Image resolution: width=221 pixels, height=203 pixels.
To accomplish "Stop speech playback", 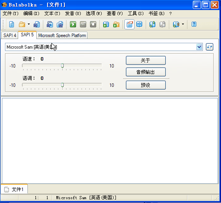I will (93, 24).
